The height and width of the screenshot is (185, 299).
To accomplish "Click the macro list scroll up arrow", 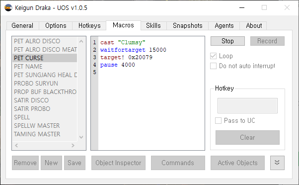I will [81, 41].
